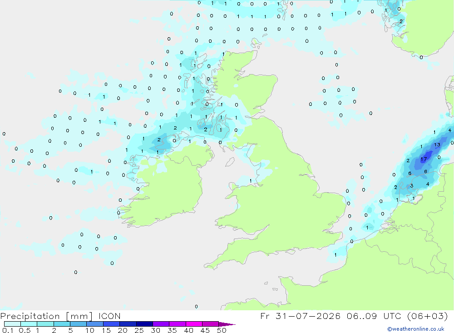Click the '06..09 UTC' time range text
Viewport: 454px width, 333px height.
[x=375, y=316]
